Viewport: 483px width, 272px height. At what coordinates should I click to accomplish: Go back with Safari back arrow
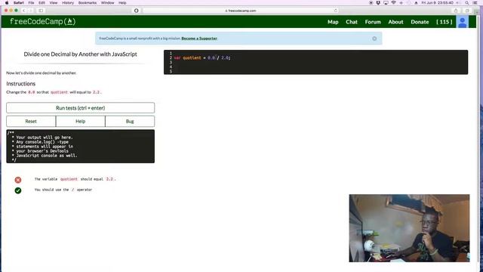pos(24,11)
